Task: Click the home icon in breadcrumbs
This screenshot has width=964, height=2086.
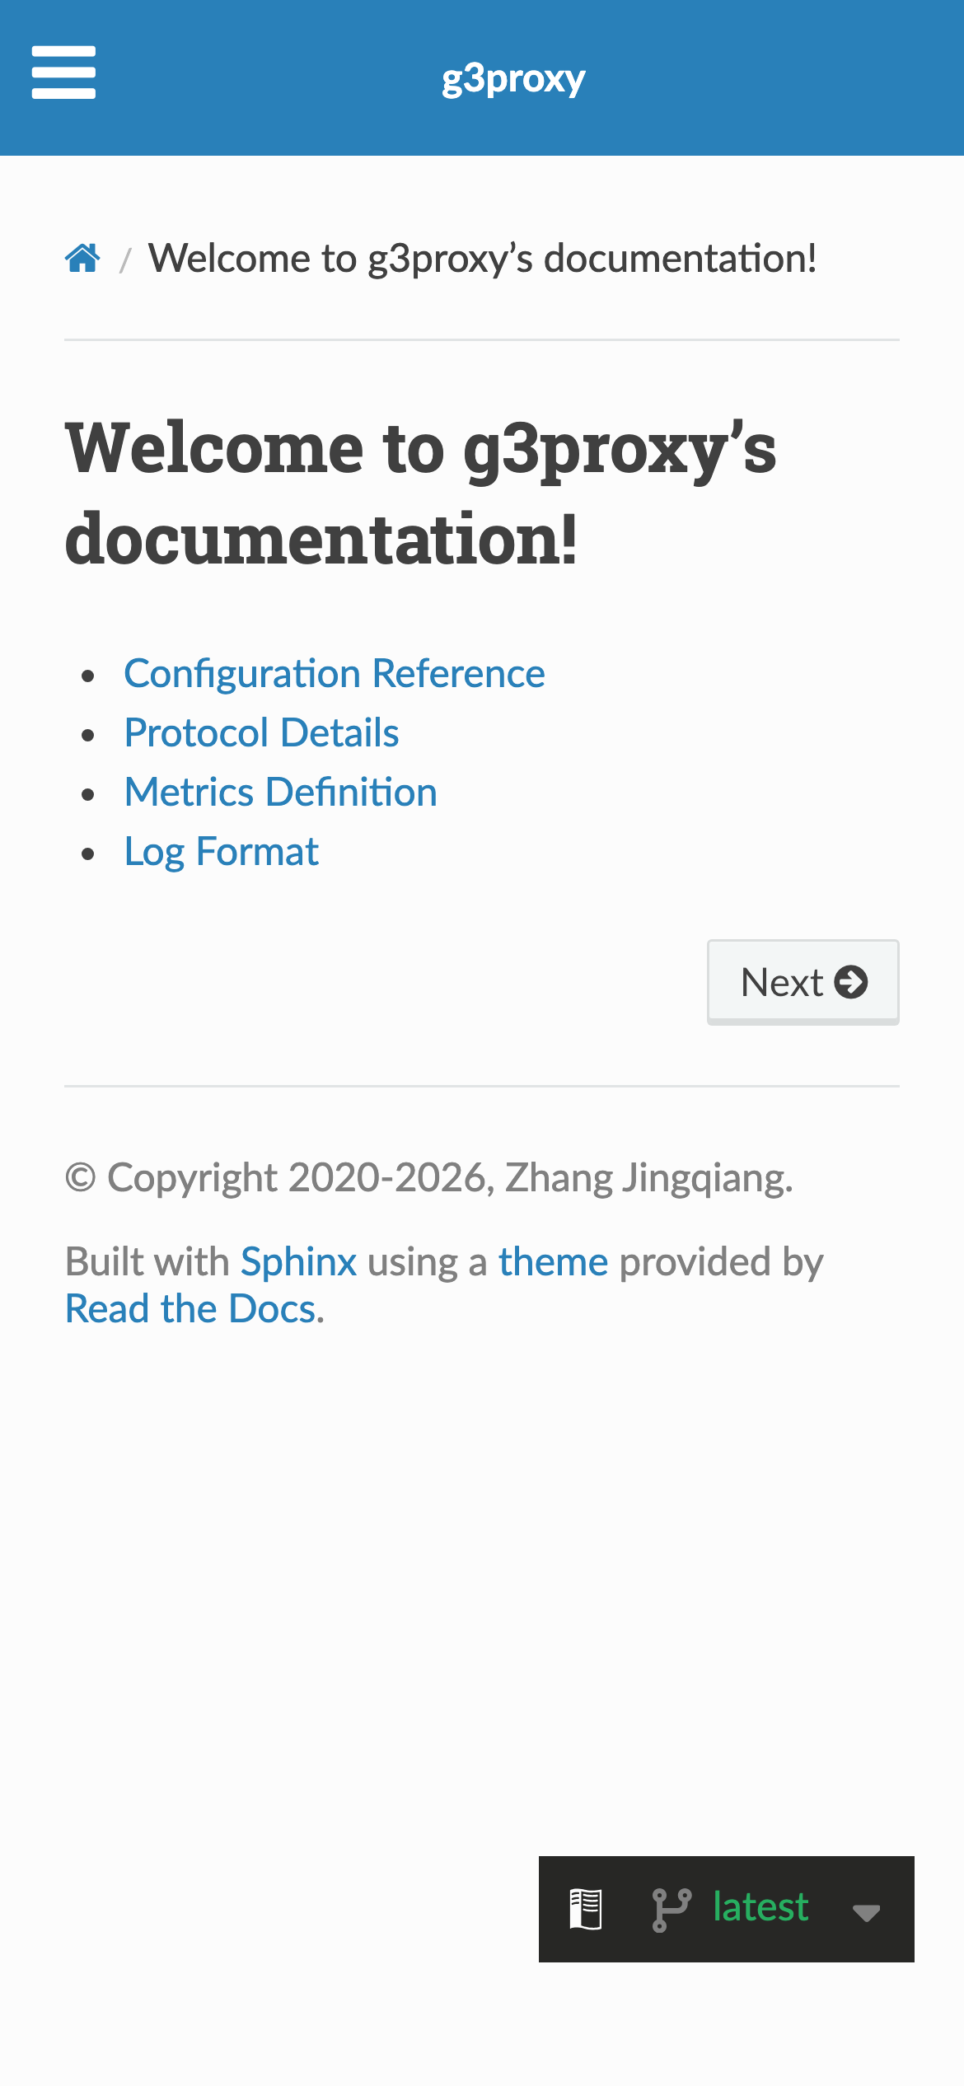Action: click(x=82, y=259)
